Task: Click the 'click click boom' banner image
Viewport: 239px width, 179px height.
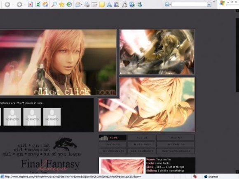Action: (58, 63)
